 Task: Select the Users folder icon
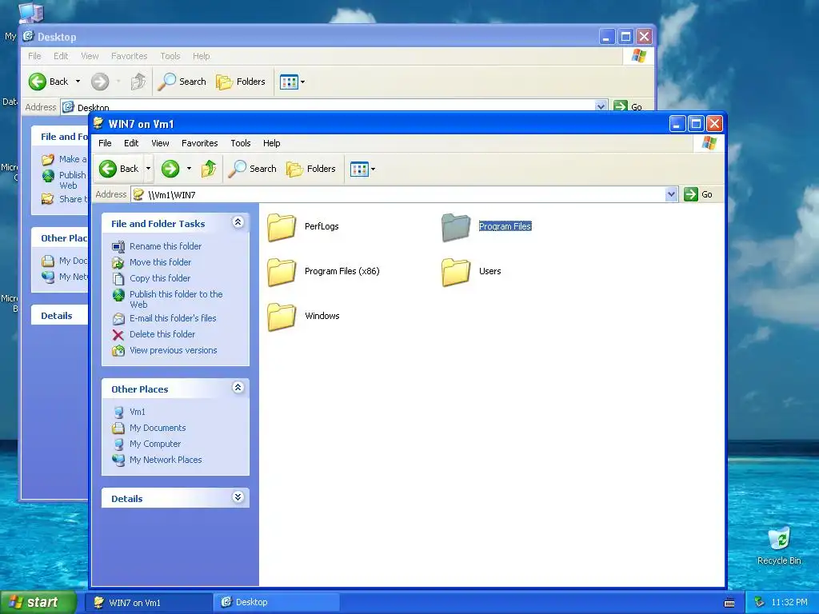point(456,272)
